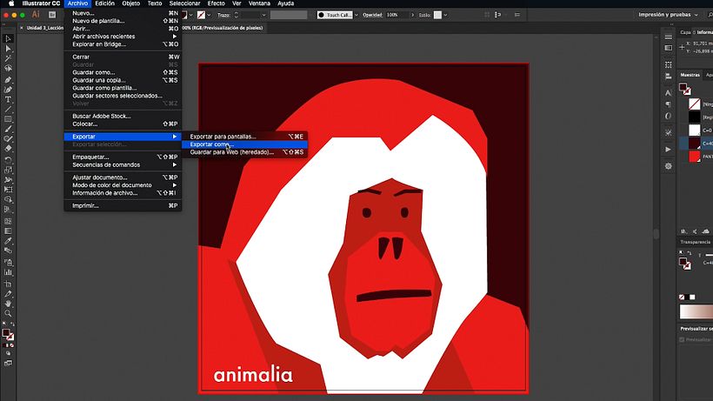Select the Magic Wand tool
The image size is (713, 401).
pyautogui.click(x=8, y=58)
